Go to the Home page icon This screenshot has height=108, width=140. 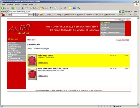point(27,8)
